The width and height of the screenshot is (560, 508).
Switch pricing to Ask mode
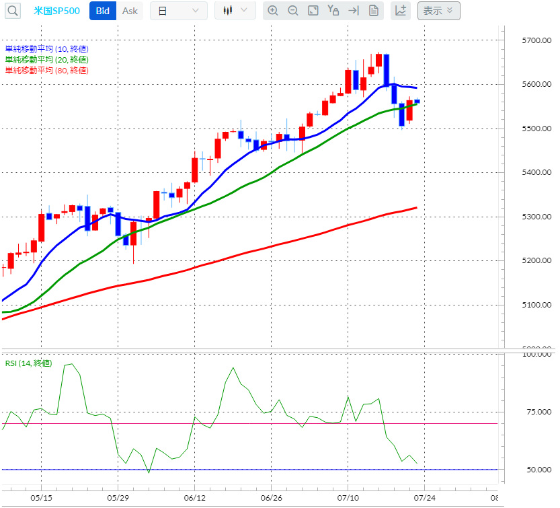(x=130, y=11)
